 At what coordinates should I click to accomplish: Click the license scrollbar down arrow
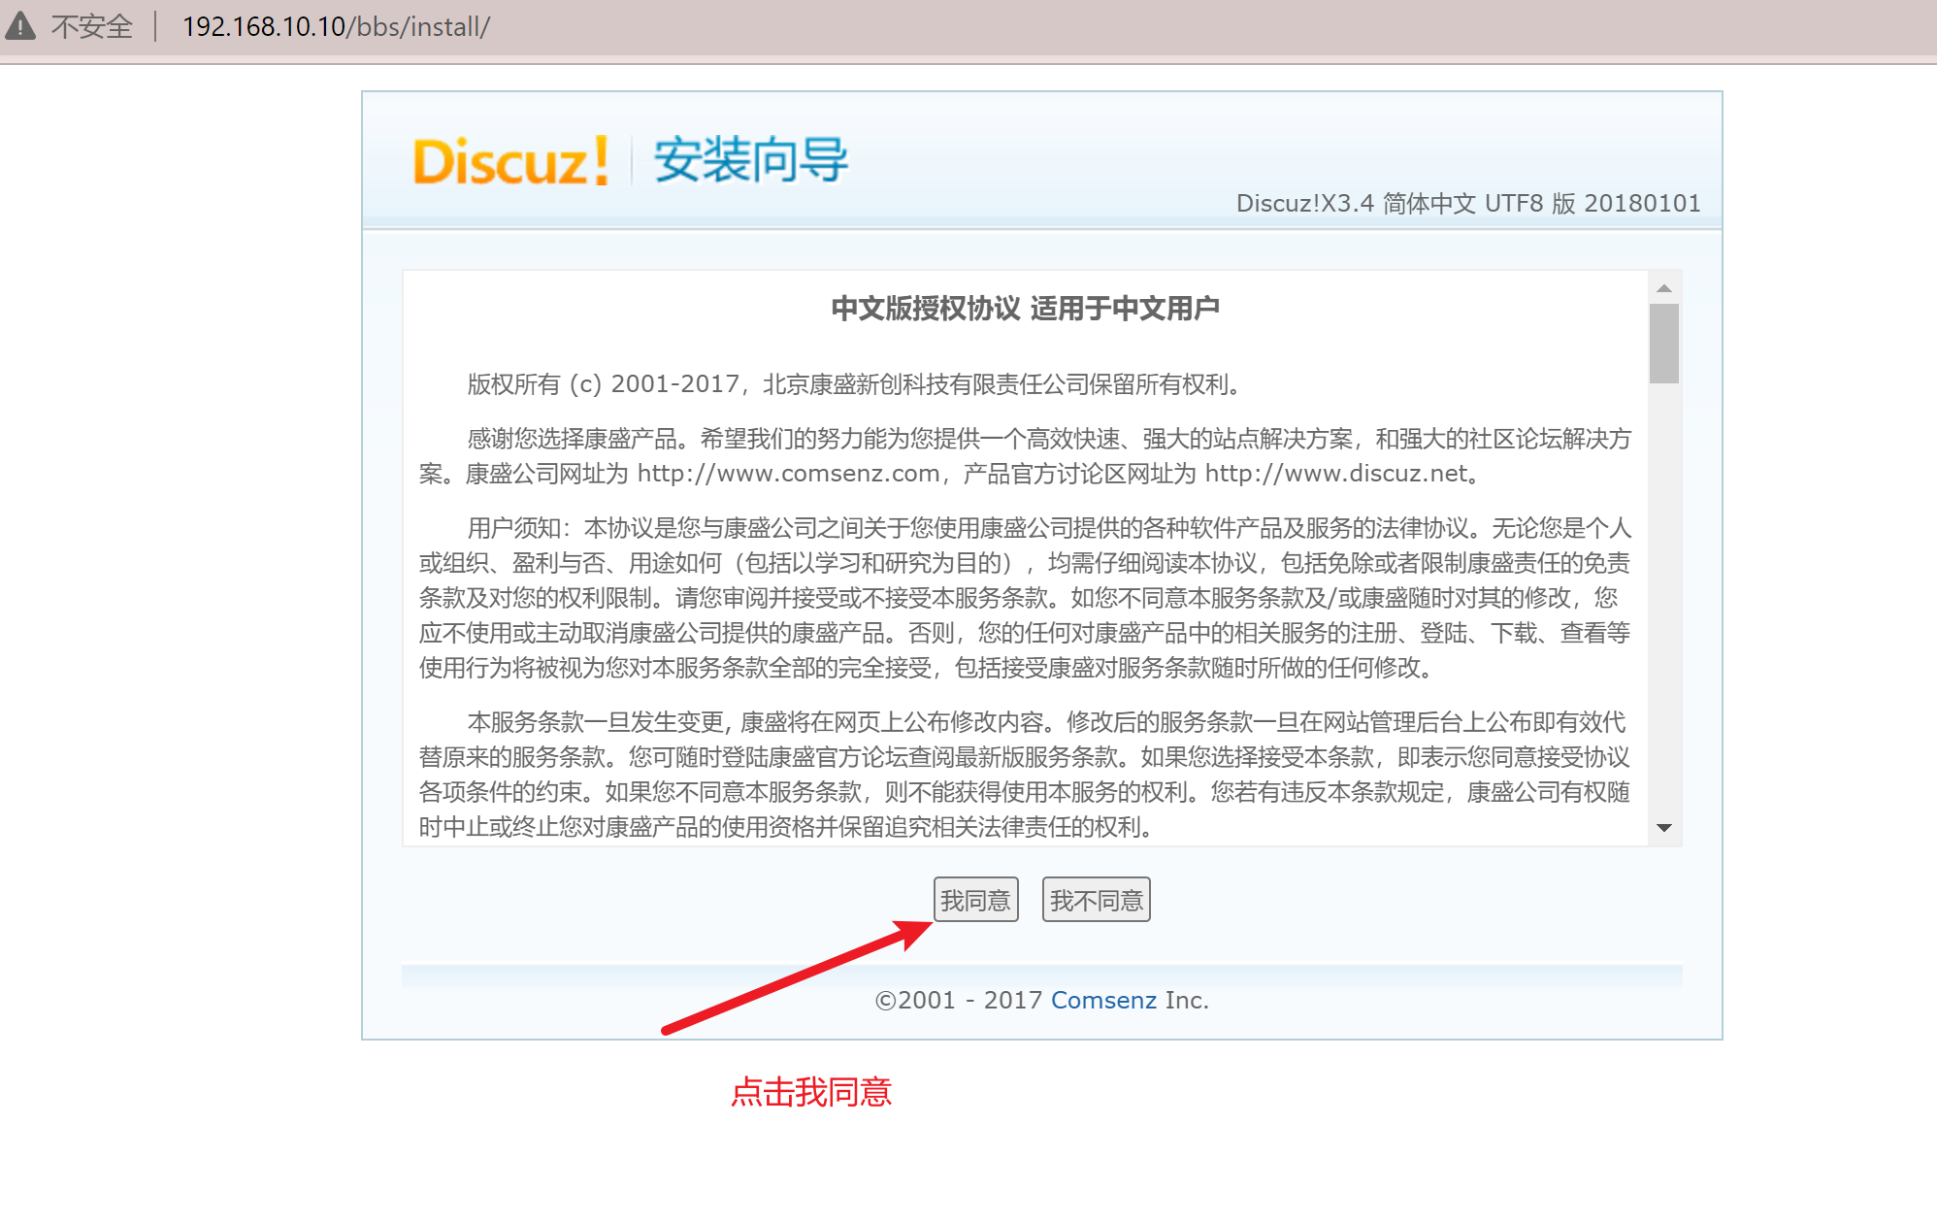pyautogui.click(x=1663, y=828)
